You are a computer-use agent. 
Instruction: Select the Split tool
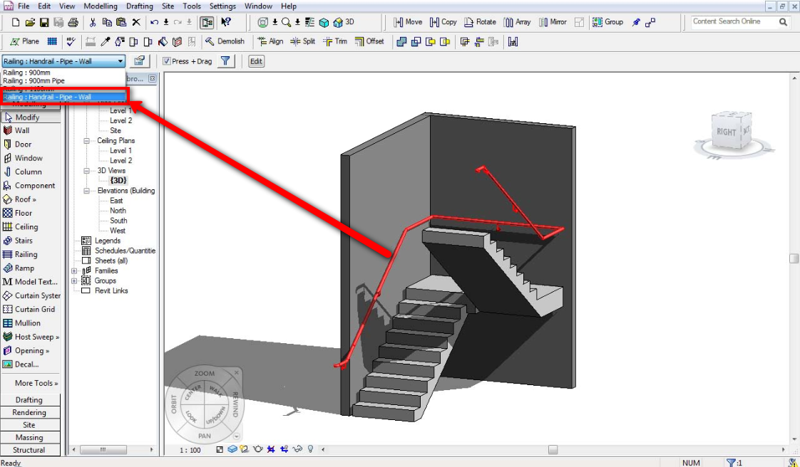click(304, 41)
